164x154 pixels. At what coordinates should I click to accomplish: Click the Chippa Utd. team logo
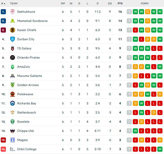pos(12,131)
